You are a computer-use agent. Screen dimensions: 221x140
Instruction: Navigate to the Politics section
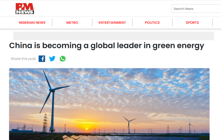pyautogui.click(x=152, y=23)
